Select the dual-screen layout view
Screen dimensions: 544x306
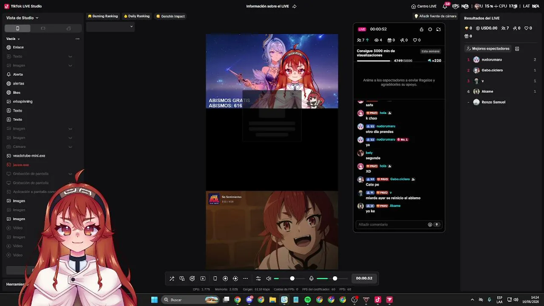point(68,28)
